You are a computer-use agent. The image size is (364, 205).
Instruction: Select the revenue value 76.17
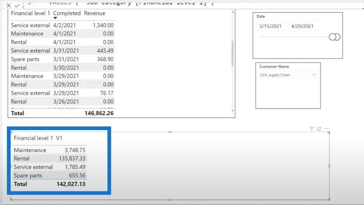click(x=107, y=93)
